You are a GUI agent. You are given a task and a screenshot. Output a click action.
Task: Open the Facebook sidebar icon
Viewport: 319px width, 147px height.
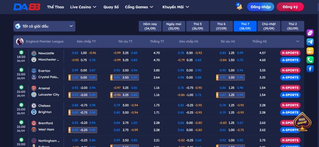[x=310, y=69]
